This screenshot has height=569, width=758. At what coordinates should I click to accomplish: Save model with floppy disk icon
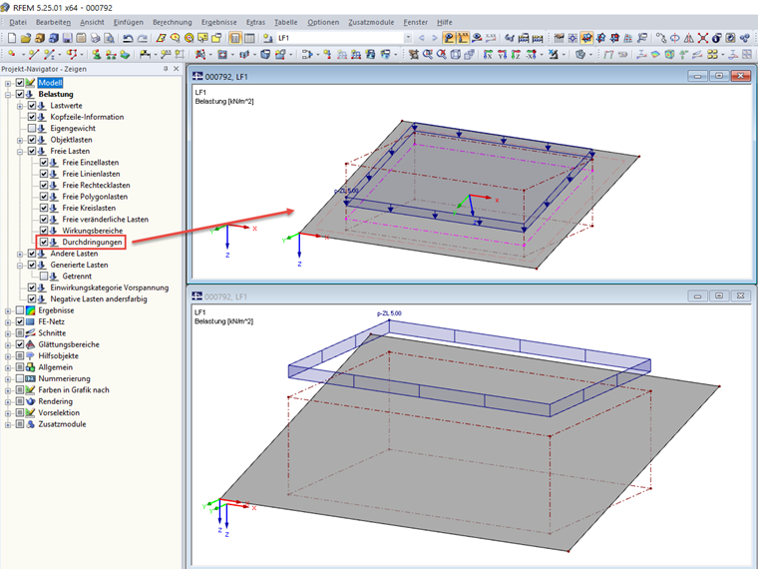(67, 38)
